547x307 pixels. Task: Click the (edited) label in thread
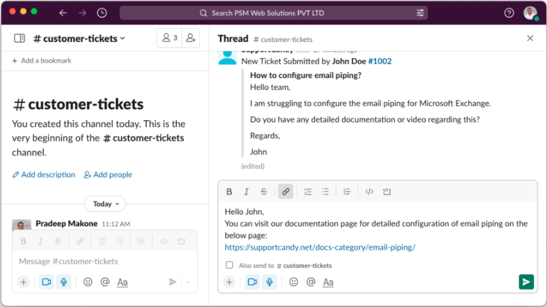[x=253, y=166]
